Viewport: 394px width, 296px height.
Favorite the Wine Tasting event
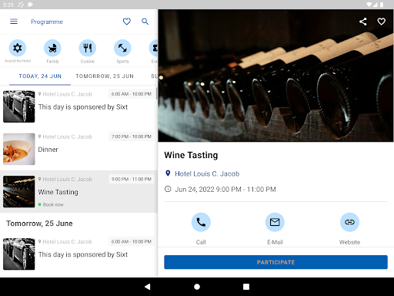point(382,22)
